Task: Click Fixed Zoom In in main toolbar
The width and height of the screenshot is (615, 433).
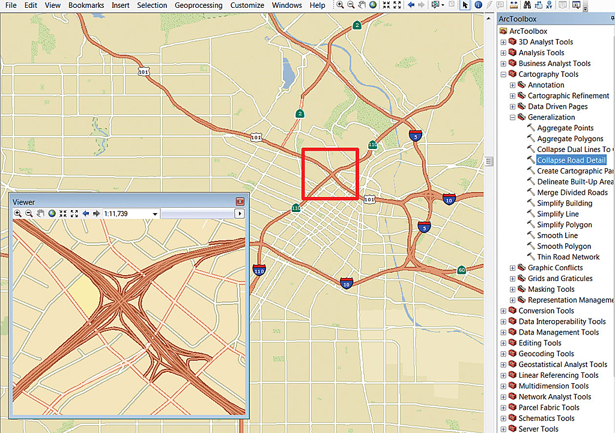Action: pyautogui.click(x=386, y=5)
